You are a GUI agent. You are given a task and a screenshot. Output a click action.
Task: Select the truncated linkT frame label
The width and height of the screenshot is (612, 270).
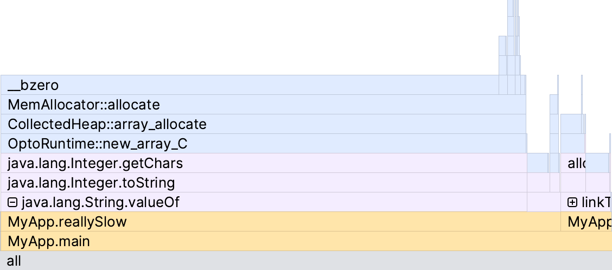[x=596, y=203]
